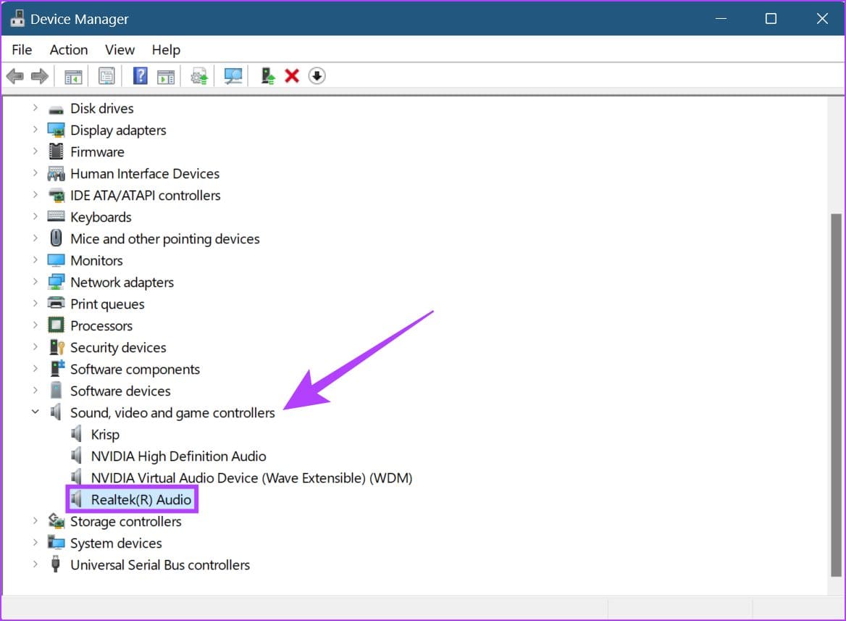
Task: Expand the Software components node
Action: pyautogui.click(x=35, y=369)
